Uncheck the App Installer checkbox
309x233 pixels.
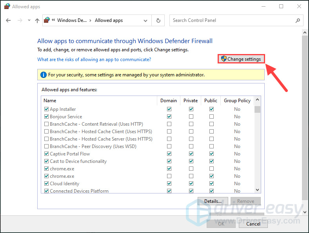[x=46, y=109]
